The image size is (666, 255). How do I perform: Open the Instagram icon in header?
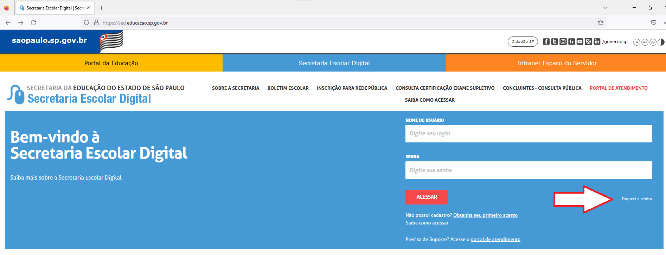point(563,42)
